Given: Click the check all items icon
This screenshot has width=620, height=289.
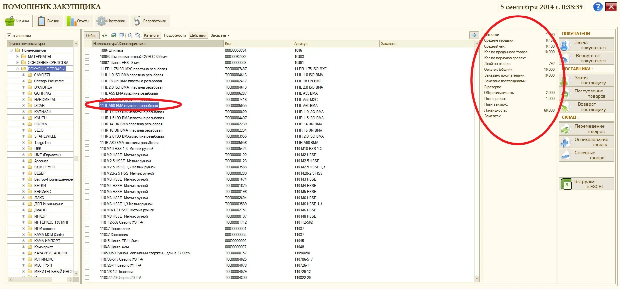Looking at the screenshot, I should (x=114, y=35).
